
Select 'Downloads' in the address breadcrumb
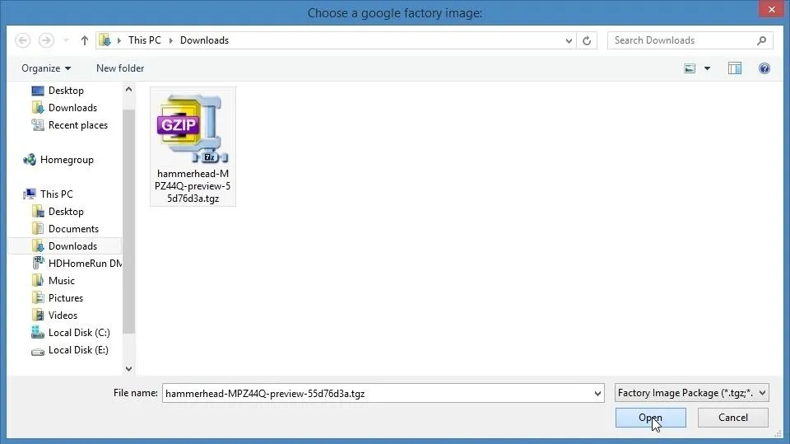point(204,40)
